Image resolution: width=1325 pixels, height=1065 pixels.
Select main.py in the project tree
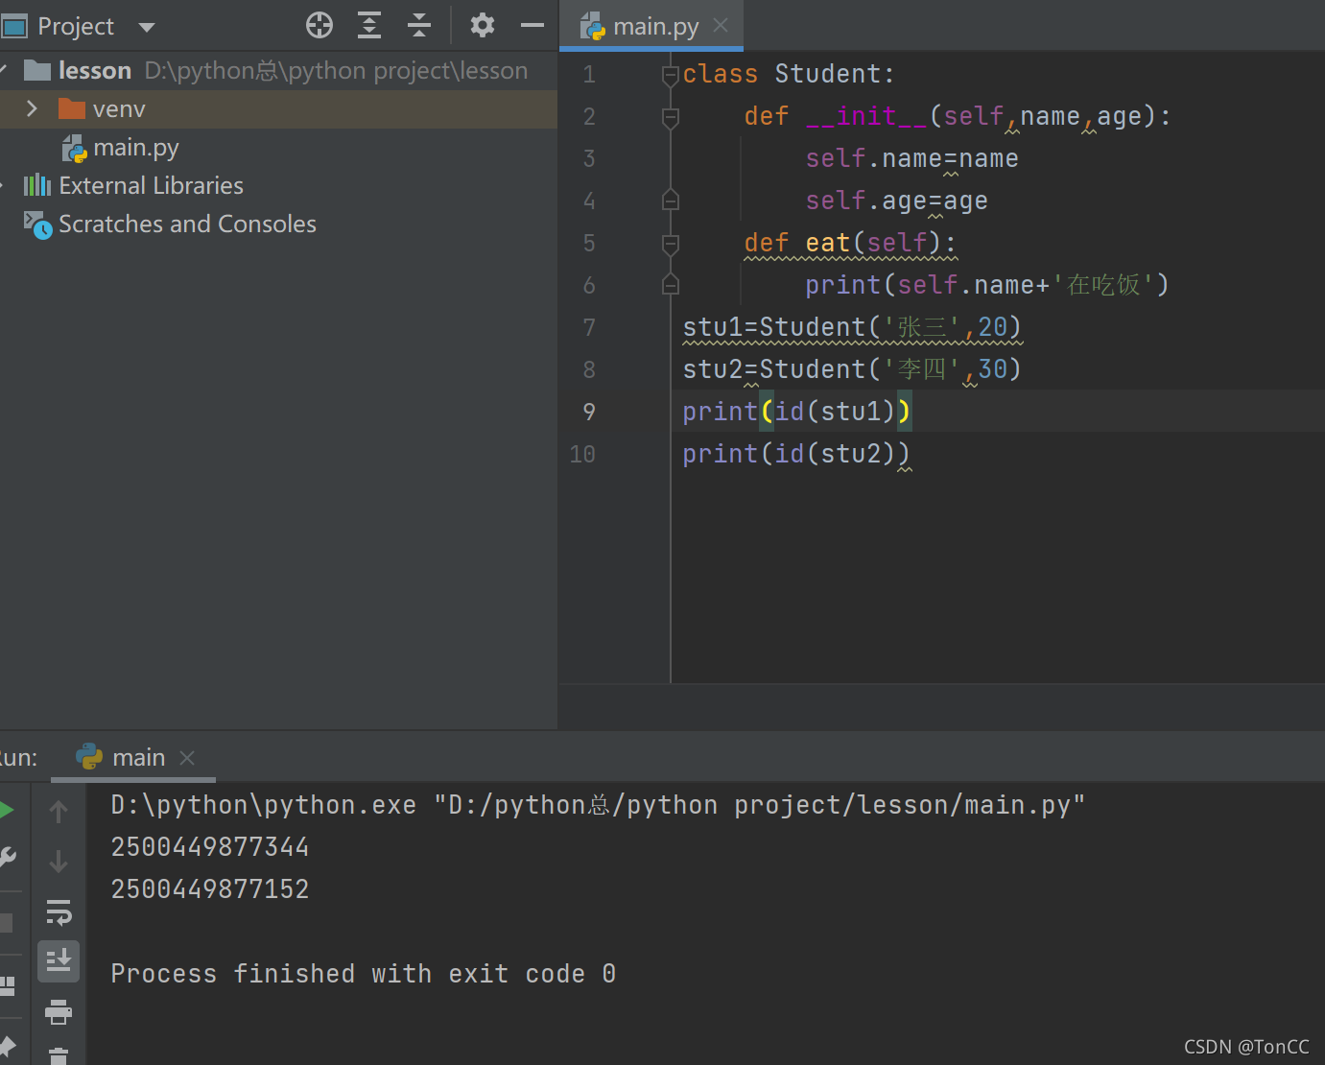click(121, 148)
